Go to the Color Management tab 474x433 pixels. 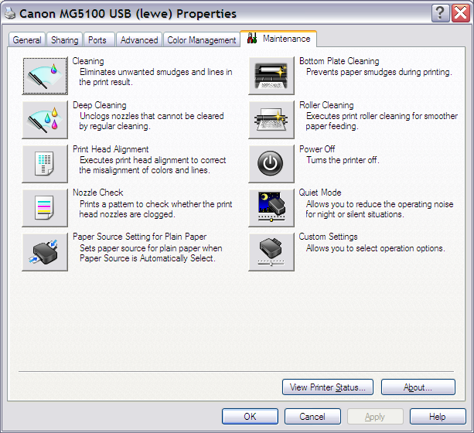[202, 40]
